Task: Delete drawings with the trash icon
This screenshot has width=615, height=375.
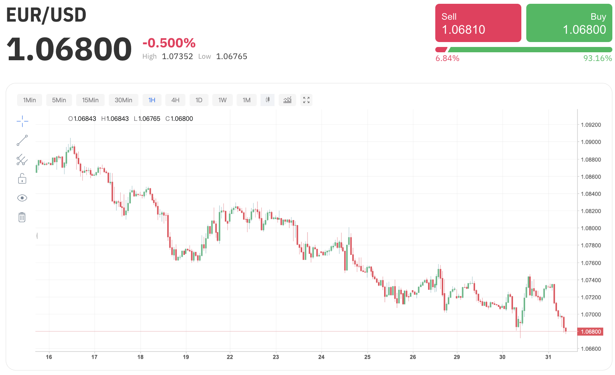Action: tap(22, 217)
